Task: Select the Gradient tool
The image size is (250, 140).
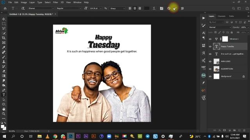Action: point(4,76)
